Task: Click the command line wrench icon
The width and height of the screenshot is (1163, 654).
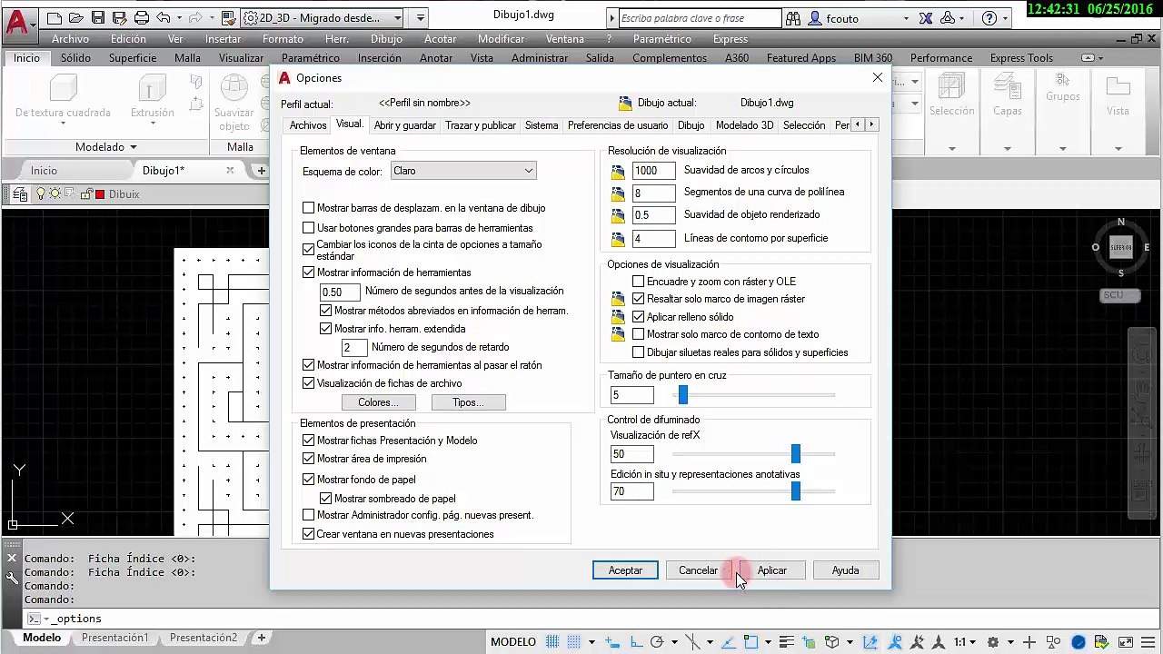Action: click(12, 577)
